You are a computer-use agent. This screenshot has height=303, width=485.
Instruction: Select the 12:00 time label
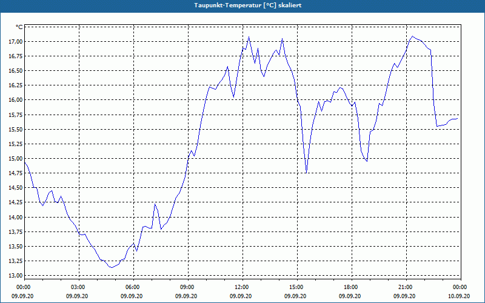pos(243,287)
